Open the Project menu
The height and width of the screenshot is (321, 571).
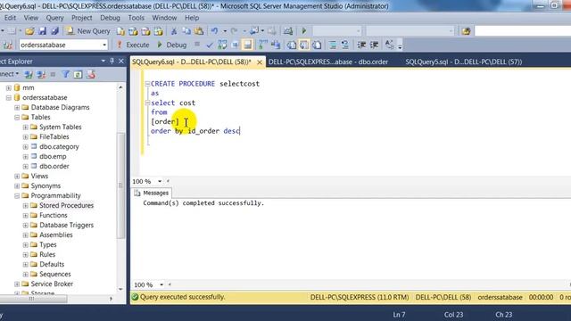click(81, 18)
